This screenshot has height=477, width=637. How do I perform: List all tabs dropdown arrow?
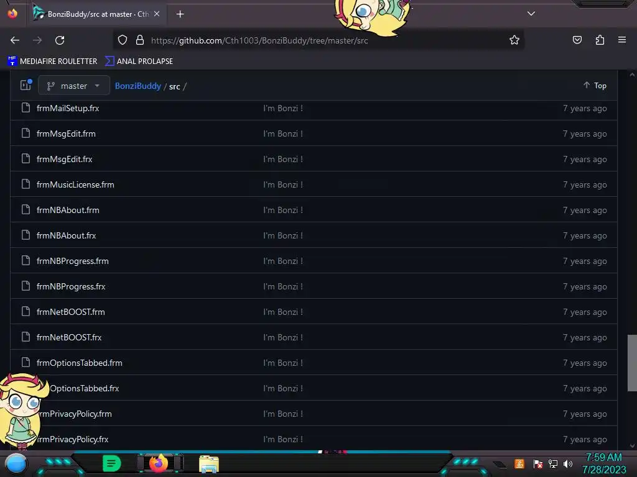tap(531, 14)
